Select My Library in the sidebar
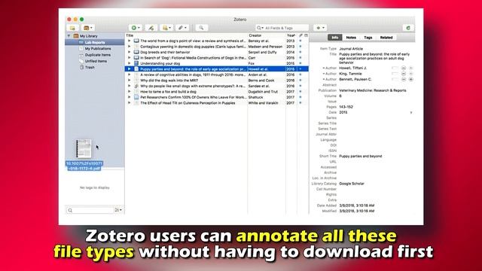The image size is (482, 271). (89, 36)
